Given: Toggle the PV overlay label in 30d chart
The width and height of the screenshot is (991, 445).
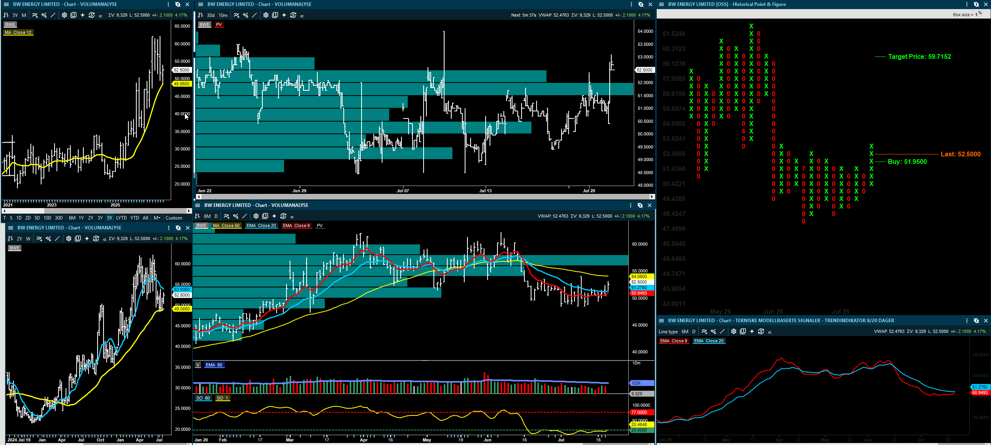Looking at the screenshot, I should click(219, 24).
